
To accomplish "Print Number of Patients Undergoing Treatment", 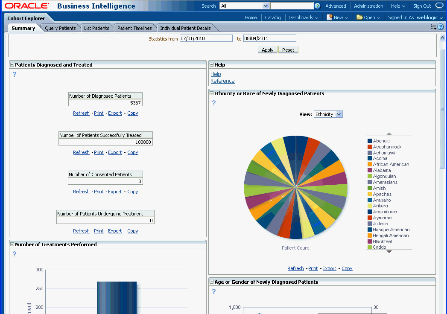I will point(99,231).
